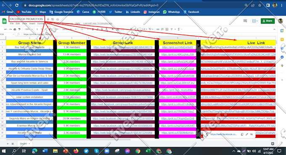Screen dimensions: 286x155
Task: Open Excel from the taskbar
Action: point(148,151)
